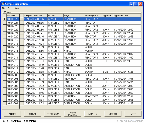Image resolution: width=144 pixels, height=123 pixels.
Task: Select sample 10-04-019
Action: [x=13, y=40]
